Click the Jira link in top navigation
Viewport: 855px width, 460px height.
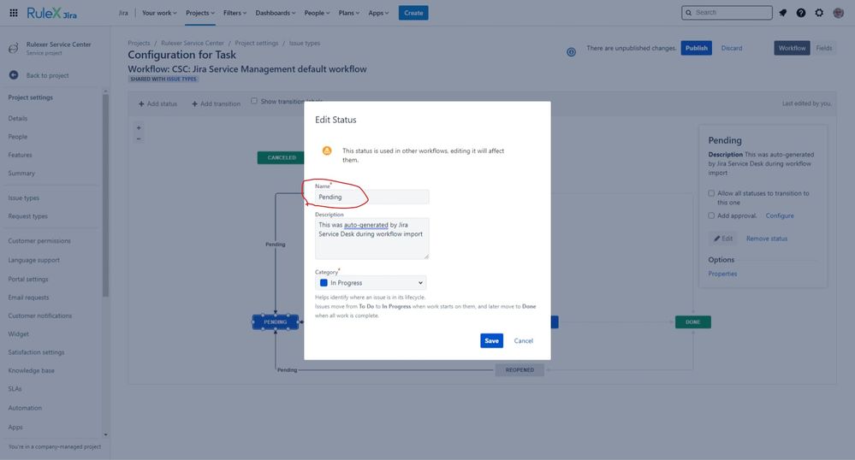click(x=123, y=13)
